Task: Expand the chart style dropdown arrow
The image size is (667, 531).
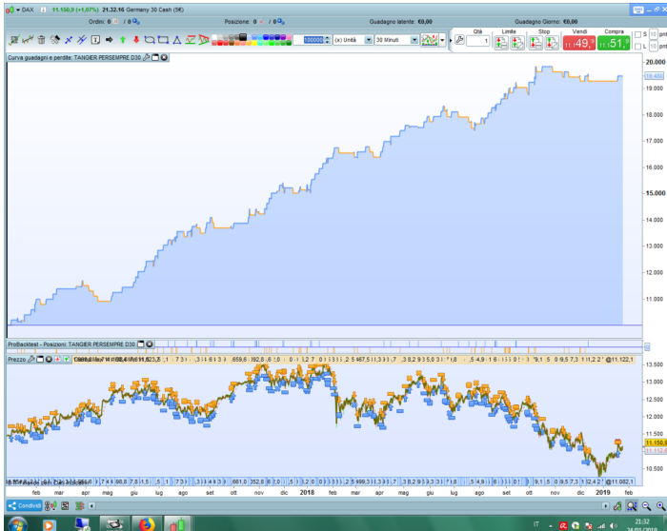Action: click(442, 40)
